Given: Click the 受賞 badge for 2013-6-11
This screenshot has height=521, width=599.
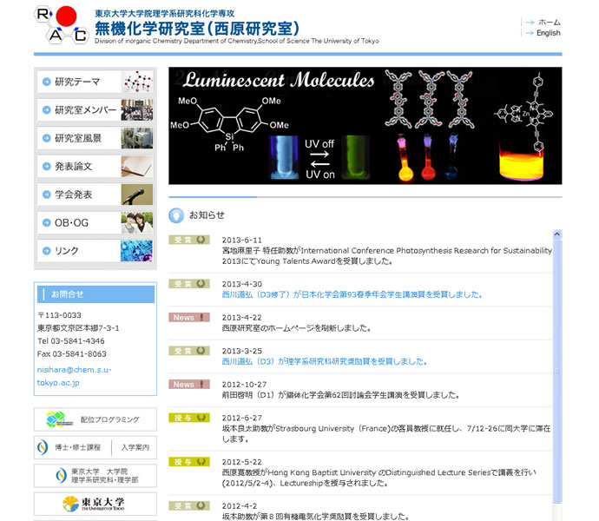Looking at the screenshot, I should [x=189, y=240].
